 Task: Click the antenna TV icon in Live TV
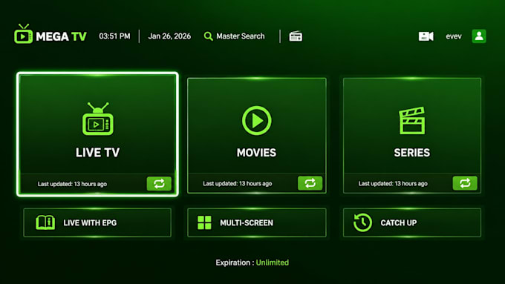97,119
